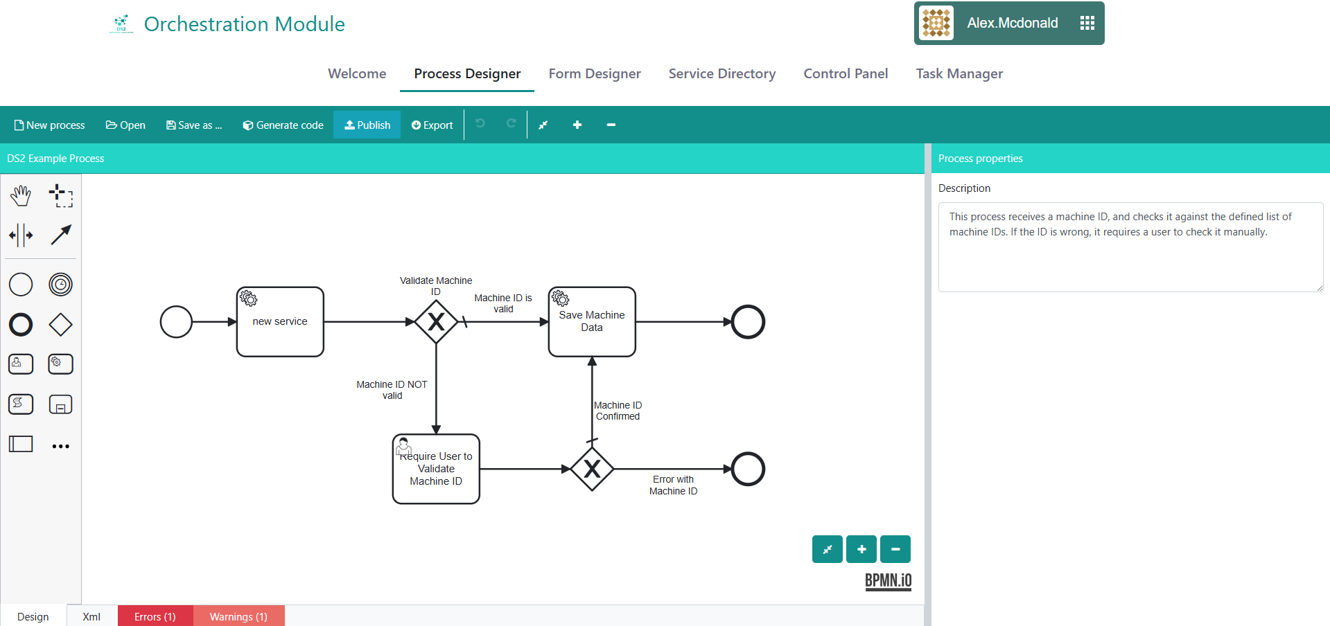
Task: Click the Publish button
Action: (x=367, y=125)
